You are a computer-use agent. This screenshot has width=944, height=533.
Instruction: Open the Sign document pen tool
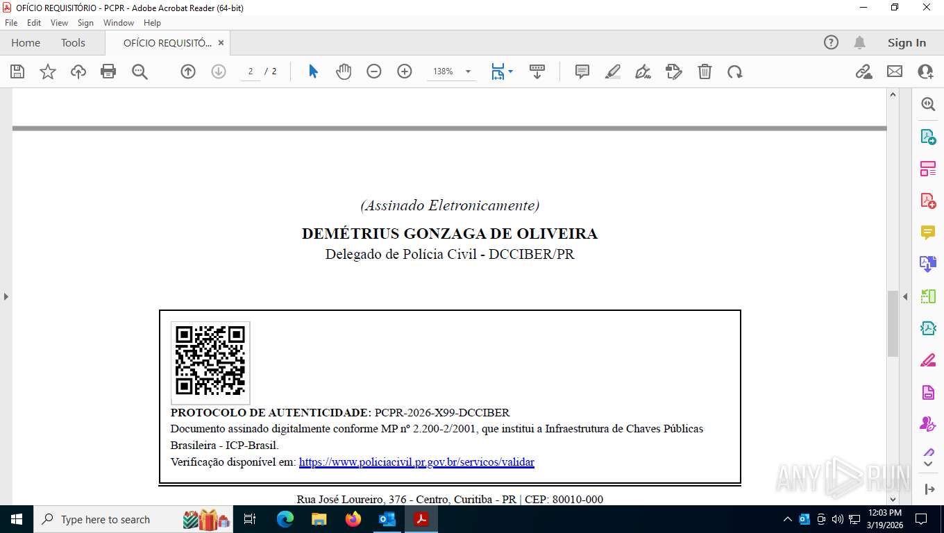pos(643,71)
